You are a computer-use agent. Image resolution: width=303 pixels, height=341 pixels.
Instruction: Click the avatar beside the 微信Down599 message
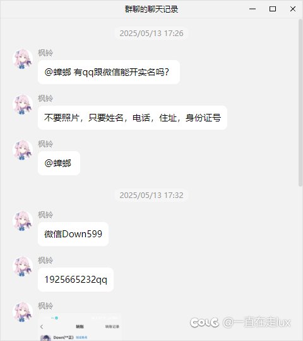pos(23,221)
